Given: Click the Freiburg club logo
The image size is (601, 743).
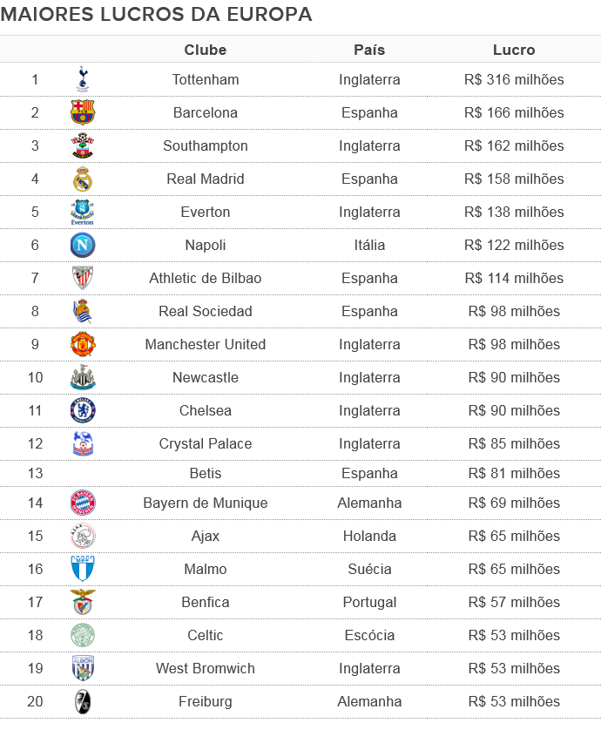Looking at the screenshot, I should [x=83, y=701].
